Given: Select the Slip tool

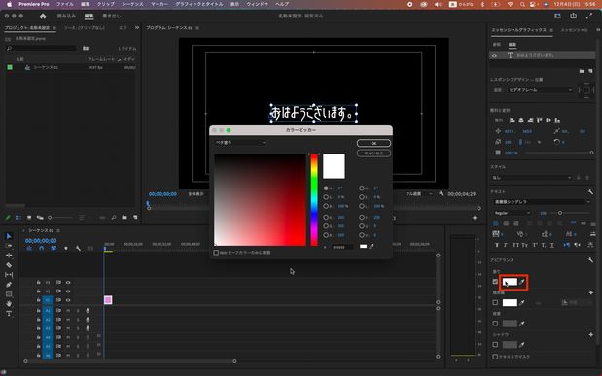Looking at the screenshot, I should (9, 275).
